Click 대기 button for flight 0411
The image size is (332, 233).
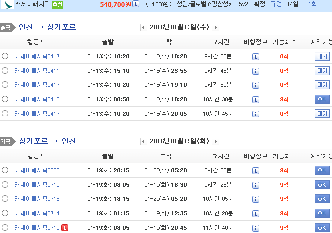coord(322,71)
